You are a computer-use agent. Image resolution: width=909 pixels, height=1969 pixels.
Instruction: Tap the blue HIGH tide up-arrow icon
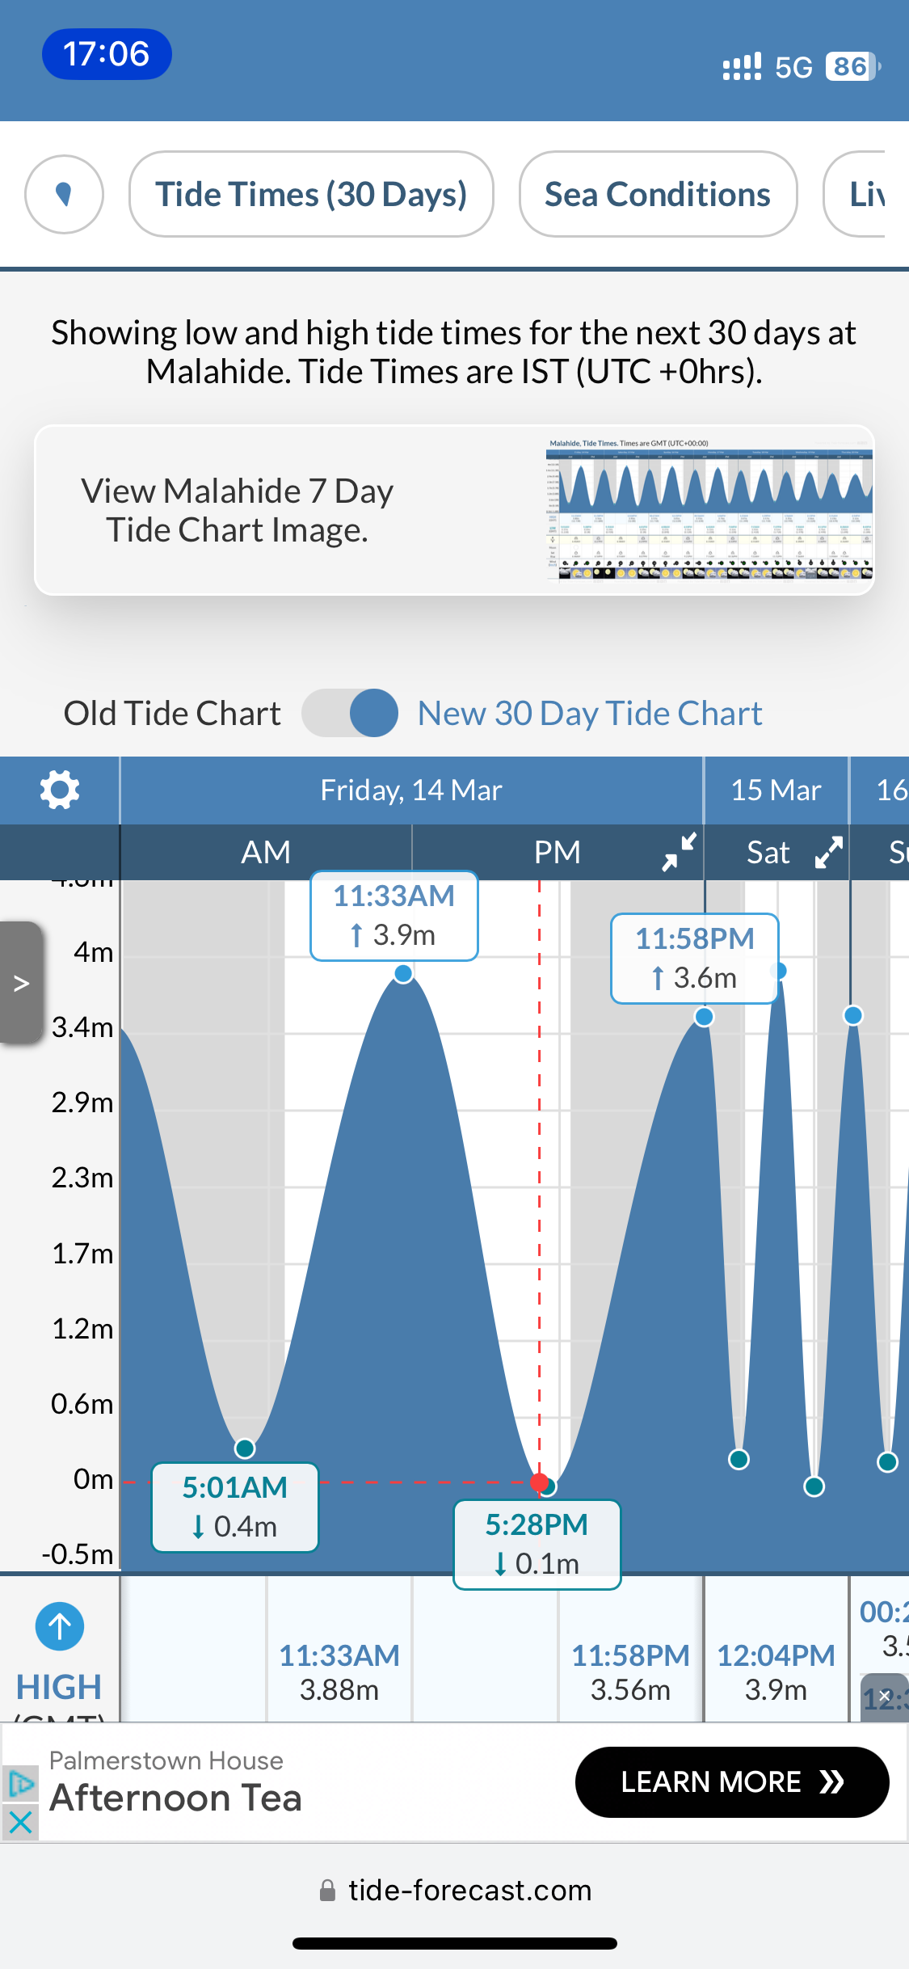(60, 1626)
